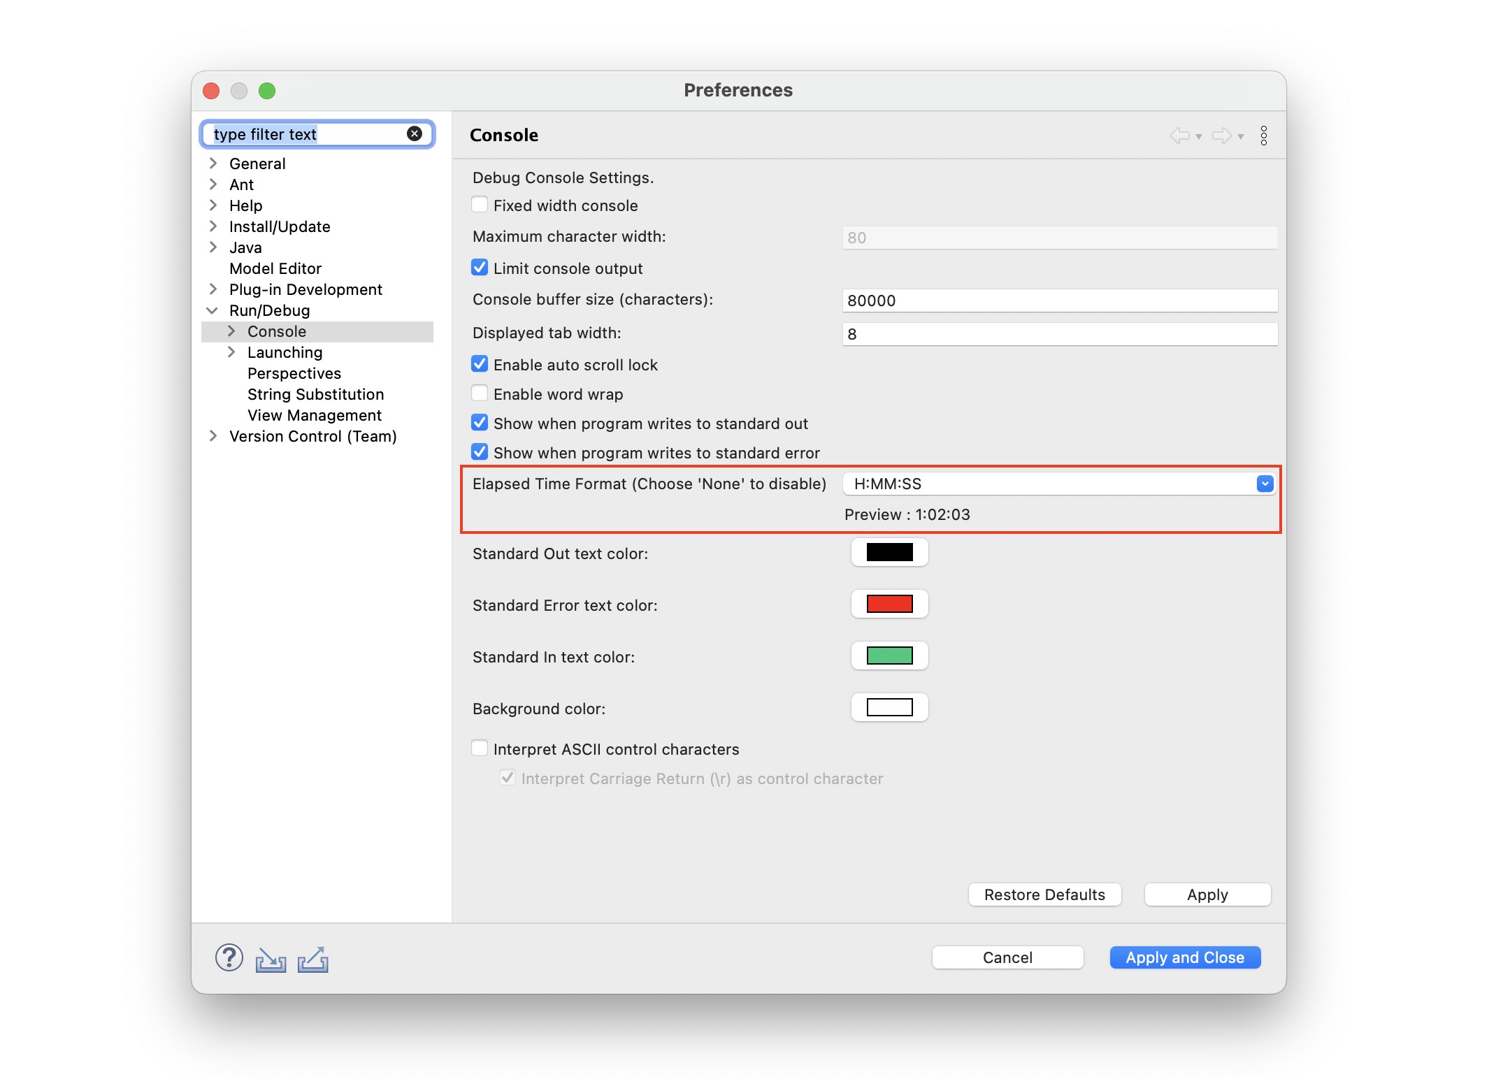Enable word wrap in the console

[480, 393]
